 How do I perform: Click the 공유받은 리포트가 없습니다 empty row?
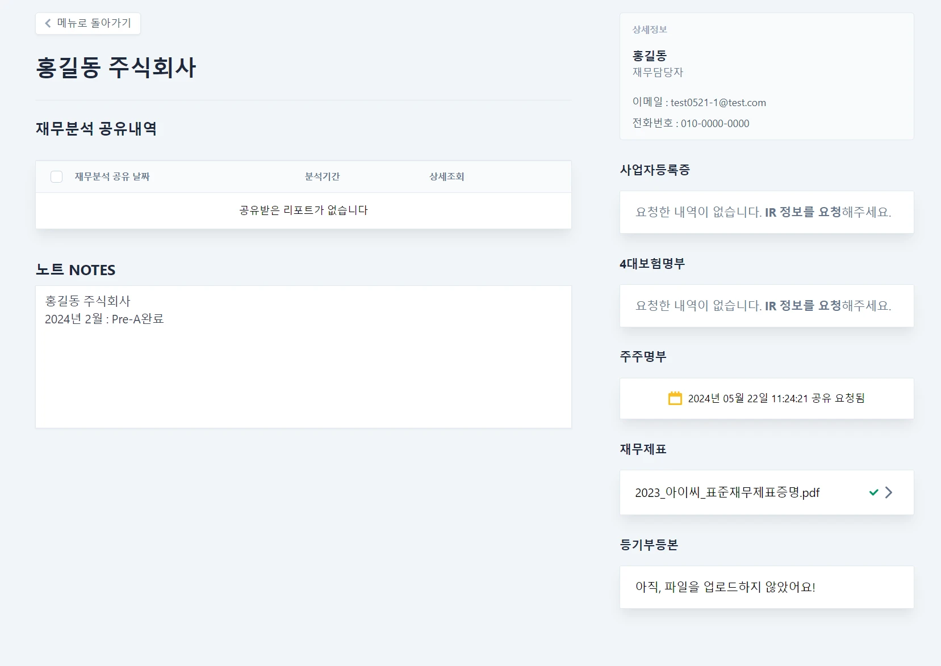(x=303, y=210)
